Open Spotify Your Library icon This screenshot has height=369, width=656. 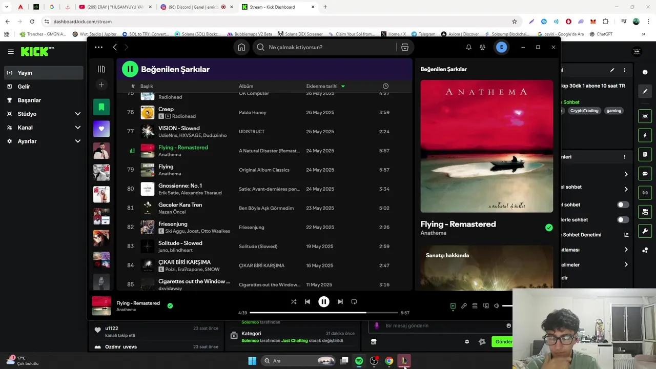[101, 69]
